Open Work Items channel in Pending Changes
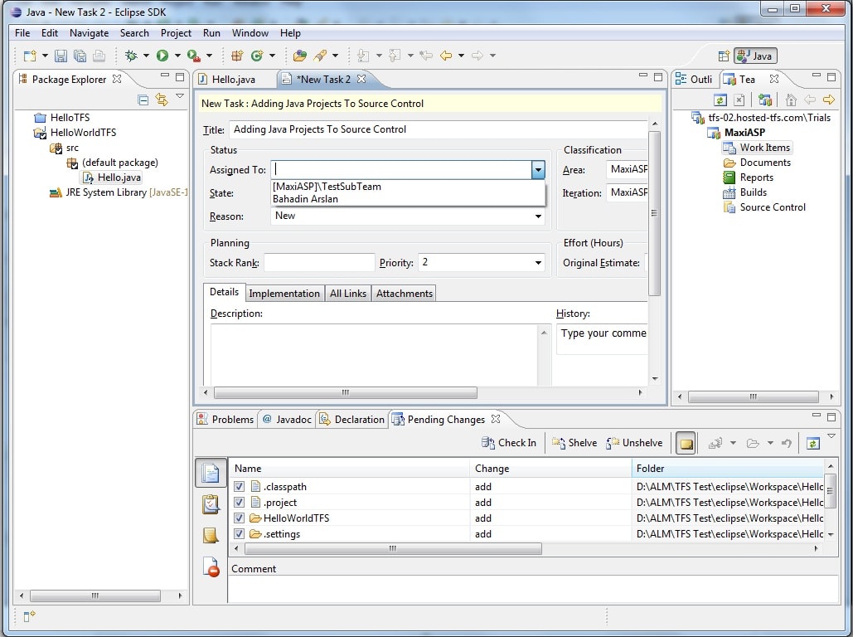 (211, 504)
